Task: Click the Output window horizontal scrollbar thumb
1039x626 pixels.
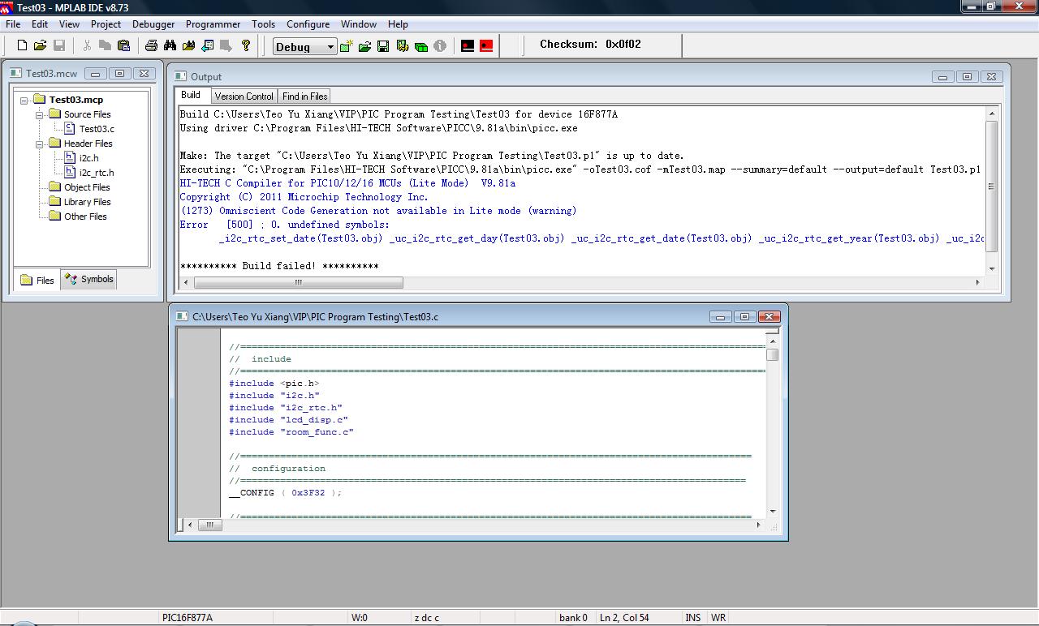Action: point(298,282)
